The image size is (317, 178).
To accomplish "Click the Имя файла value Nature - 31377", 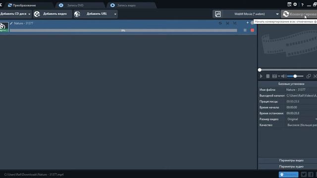I will coord(296,89).
